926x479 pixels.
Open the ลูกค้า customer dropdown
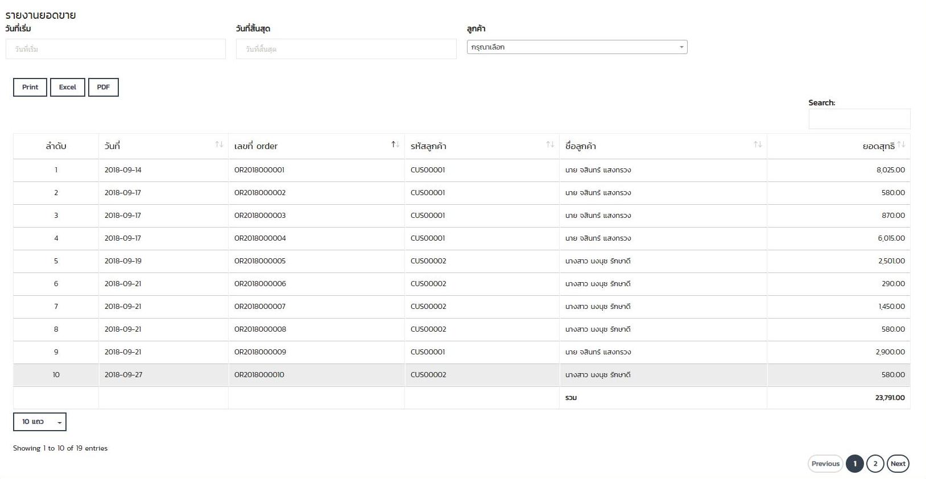(x=577, y=47)
